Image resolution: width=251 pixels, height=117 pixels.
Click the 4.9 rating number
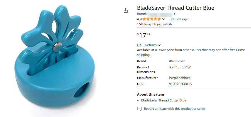click(139, 19)
